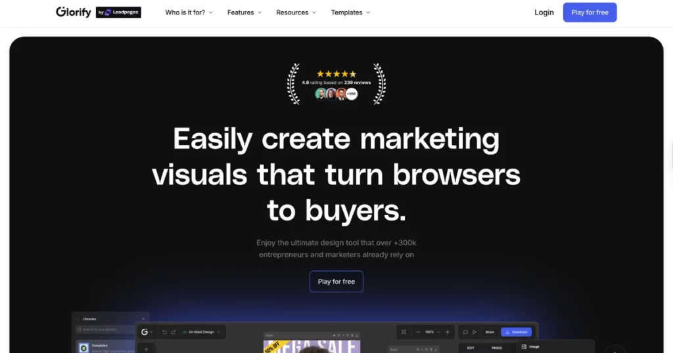Screen dimensions: 673x353
Task: Select Templates in the Libraries panel
Action: [x=106, y=348]
